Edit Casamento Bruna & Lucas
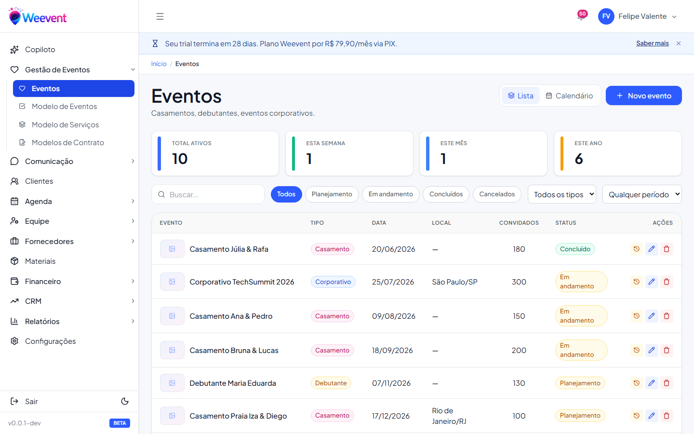The width and height of the screenshot is (694, 434). click(652, 350)
